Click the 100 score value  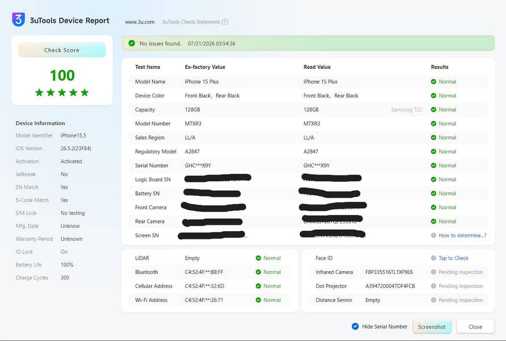tap(62, 75)
